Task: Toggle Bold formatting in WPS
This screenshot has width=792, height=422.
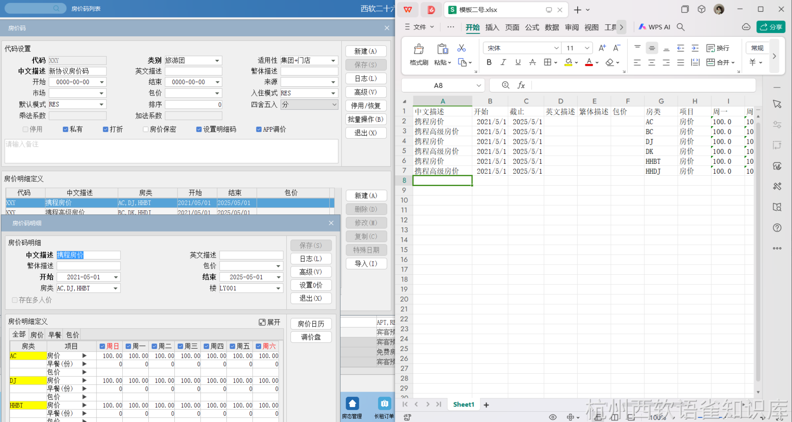Action: pos(489,62)
